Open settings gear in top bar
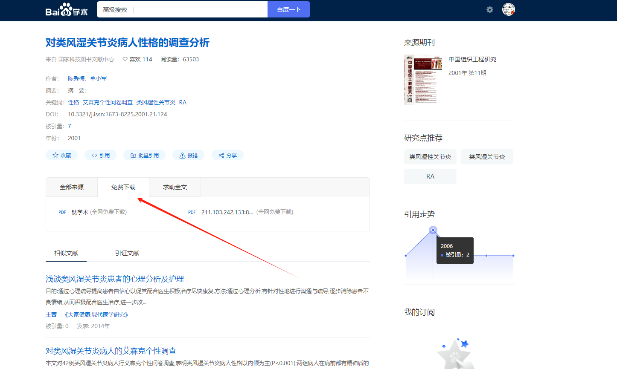 tap(490, 9)
